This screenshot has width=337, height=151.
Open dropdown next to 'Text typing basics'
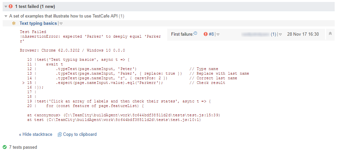pos(61,23)
